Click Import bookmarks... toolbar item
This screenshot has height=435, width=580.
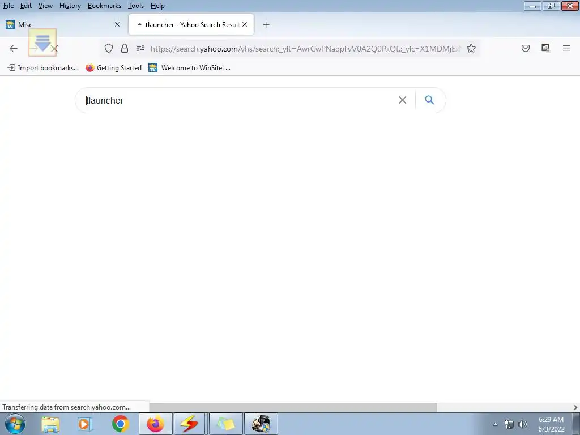pyautogui.click(x=43, y=68)
